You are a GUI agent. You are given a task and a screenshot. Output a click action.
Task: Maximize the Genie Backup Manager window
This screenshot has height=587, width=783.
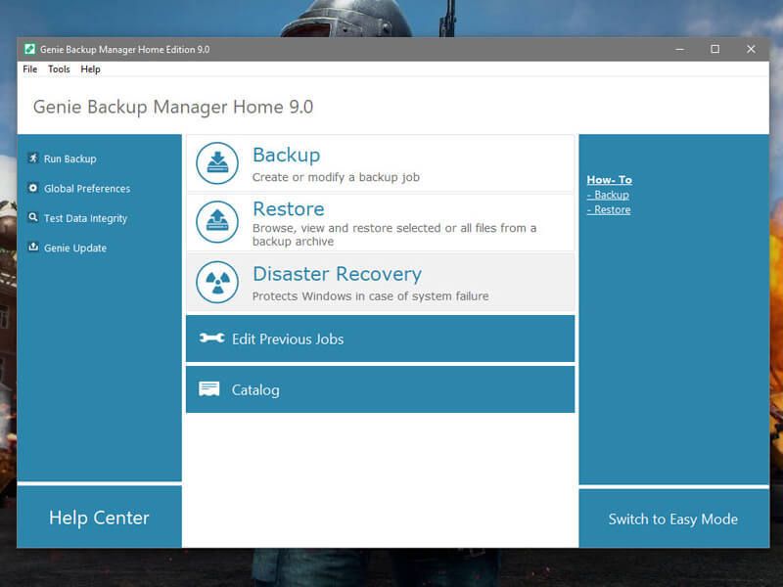click(x=714, y=49)
